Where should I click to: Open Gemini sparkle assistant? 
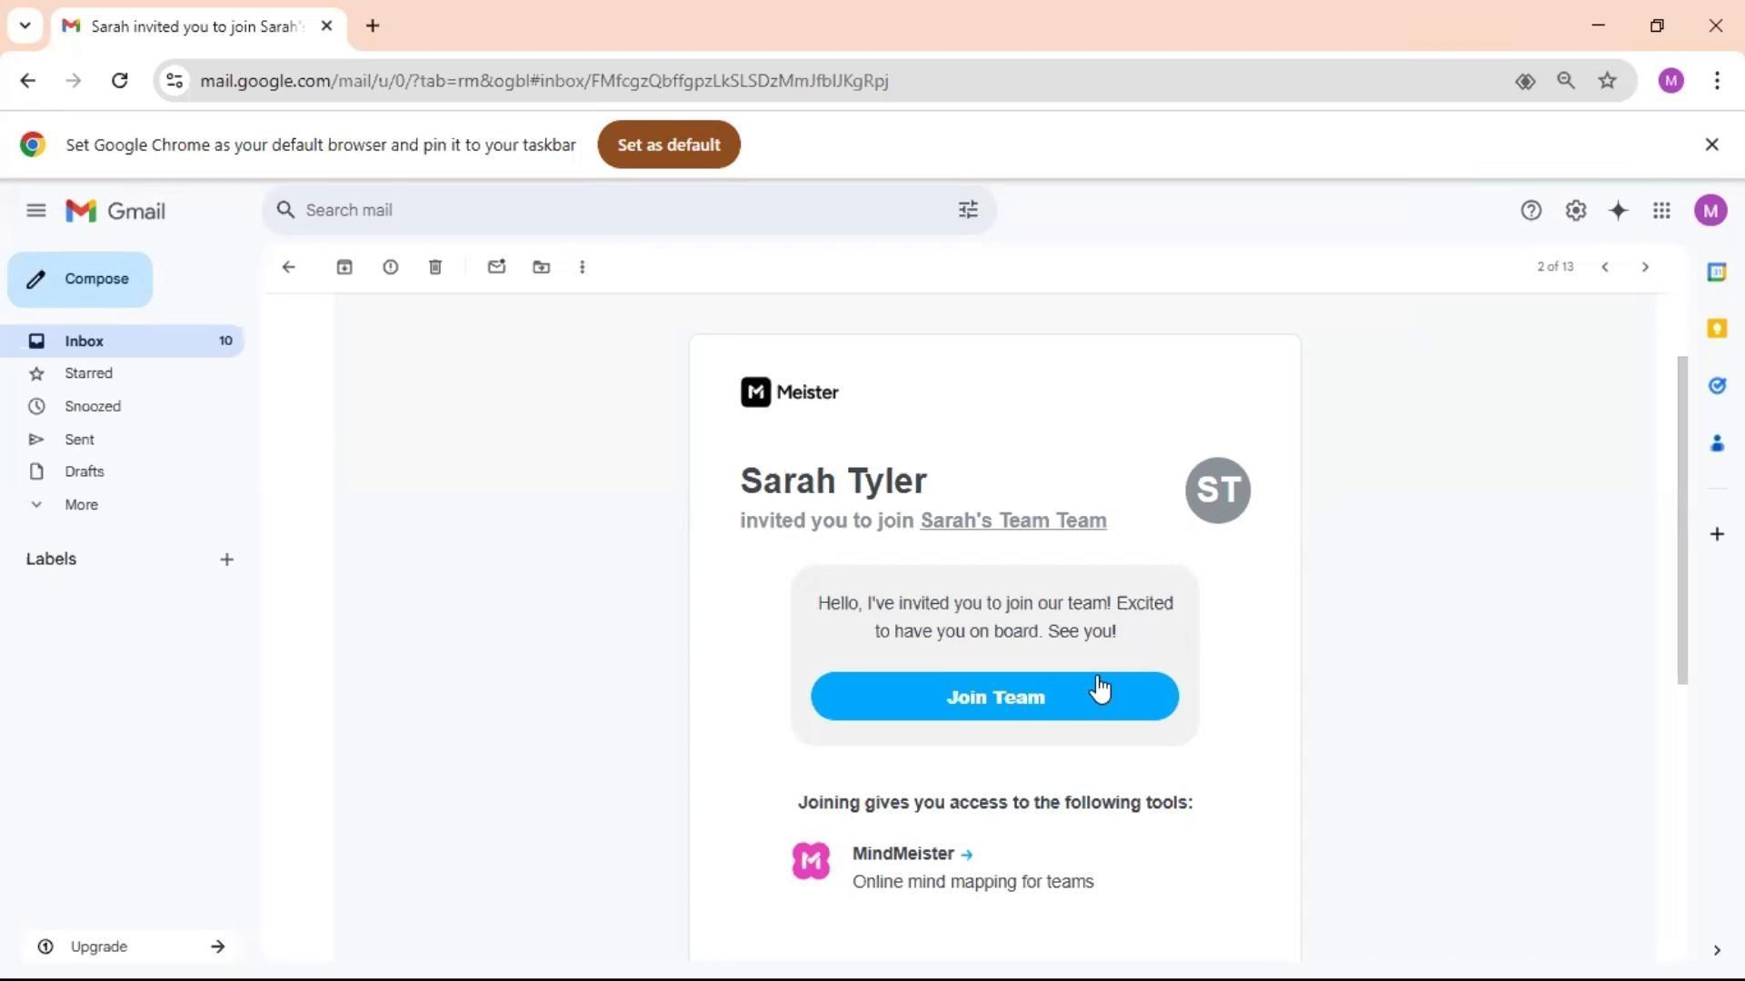tap(1618, 211)
